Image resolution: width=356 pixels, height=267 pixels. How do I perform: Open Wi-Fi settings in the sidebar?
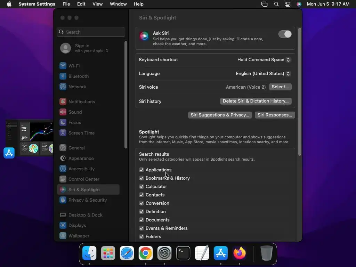[x=88, y=66]
